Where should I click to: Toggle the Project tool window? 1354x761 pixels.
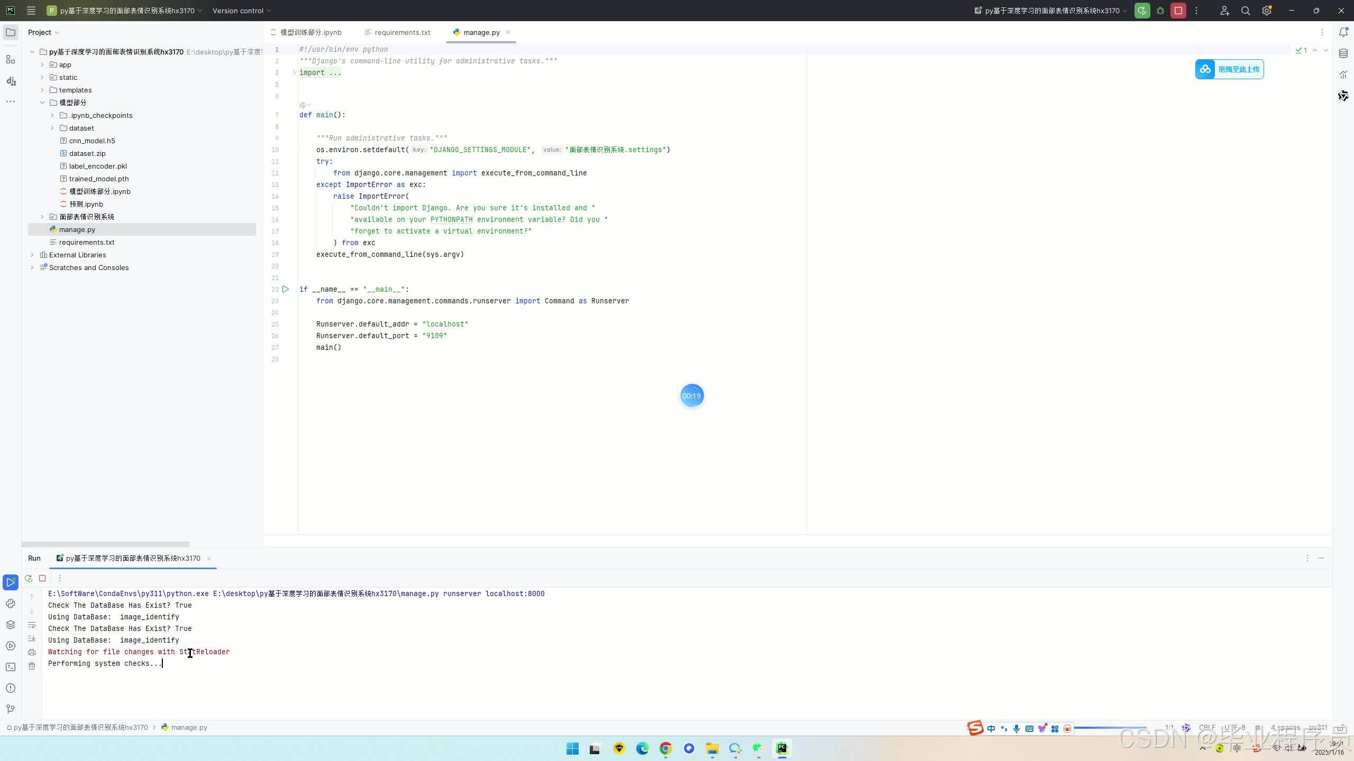pyautogui.click(x=11, y=32)
